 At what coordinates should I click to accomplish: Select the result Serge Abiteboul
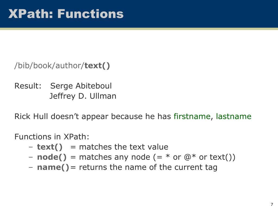point(81,86)
